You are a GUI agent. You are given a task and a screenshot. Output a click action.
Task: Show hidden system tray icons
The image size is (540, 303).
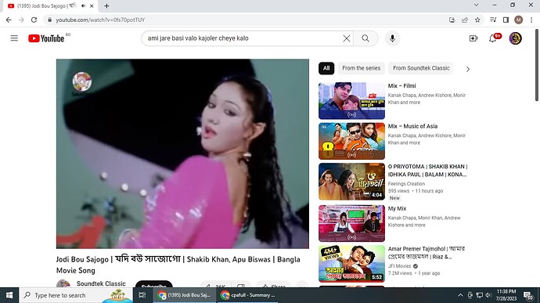pos(460,295)
